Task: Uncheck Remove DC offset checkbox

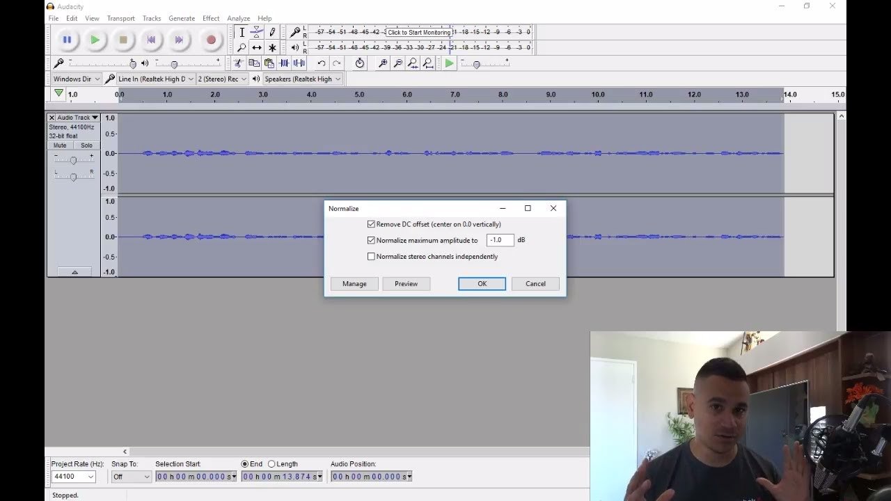Action: pyautogui.click(x=371, y=225)
